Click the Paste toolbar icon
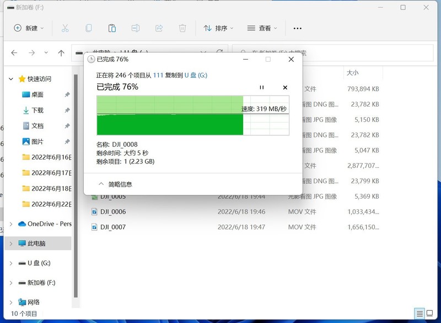Screen dimensions: 441x323 point(112,28)
